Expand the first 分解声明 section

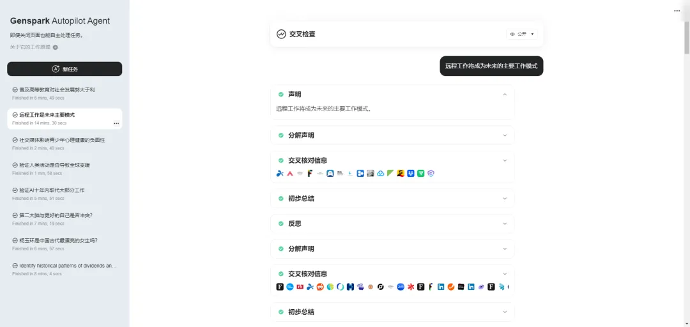coord(393,135)
